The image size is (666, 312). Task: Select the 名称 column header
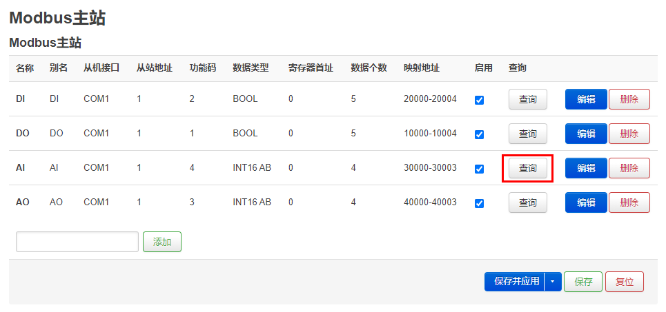pyautogui.click(x=25, y=67)
